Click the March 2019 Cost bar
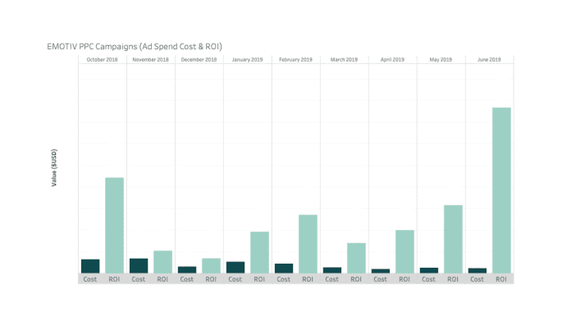 [x=332, y=270]
